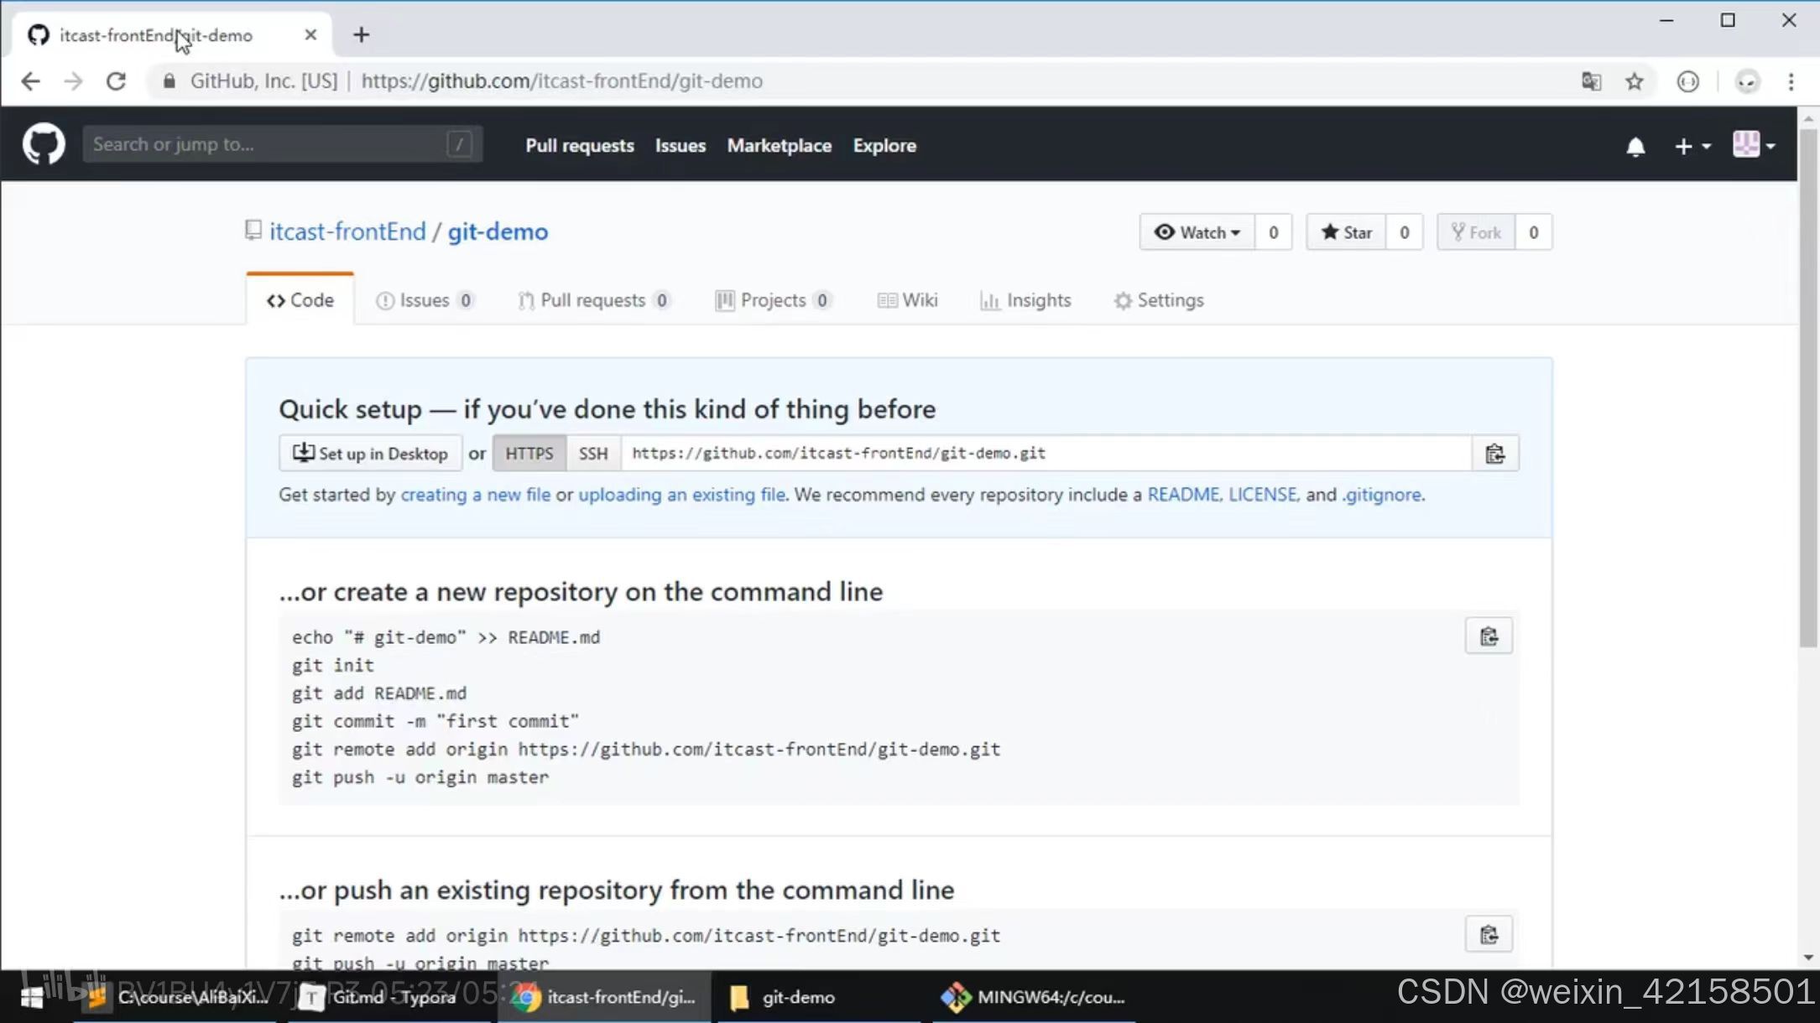Screen dimensions: 1820x1023
Task: Open Windows Start menu
Action: tap(32, 997)
